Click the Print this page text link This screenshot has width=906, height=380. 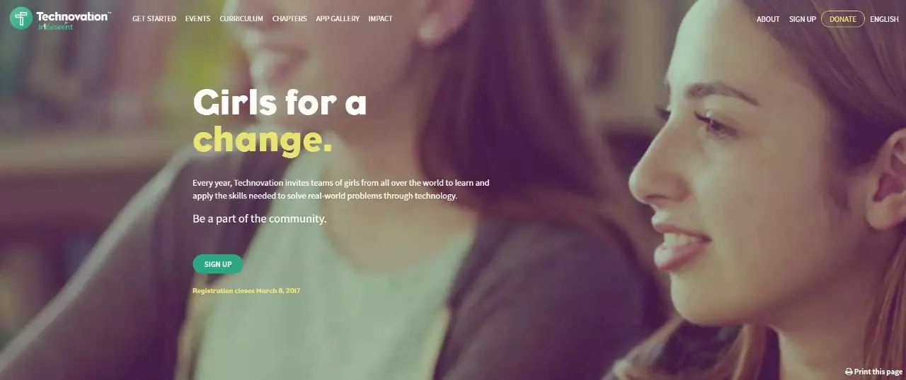tap(878, 372)
